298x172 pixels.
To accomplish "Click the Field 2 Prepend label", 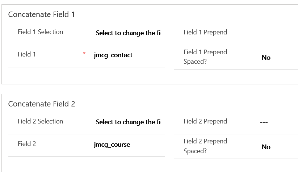I will (205, 121).
